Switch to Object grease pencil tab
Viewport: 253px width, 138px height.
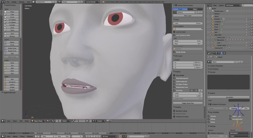pos(195,9)
